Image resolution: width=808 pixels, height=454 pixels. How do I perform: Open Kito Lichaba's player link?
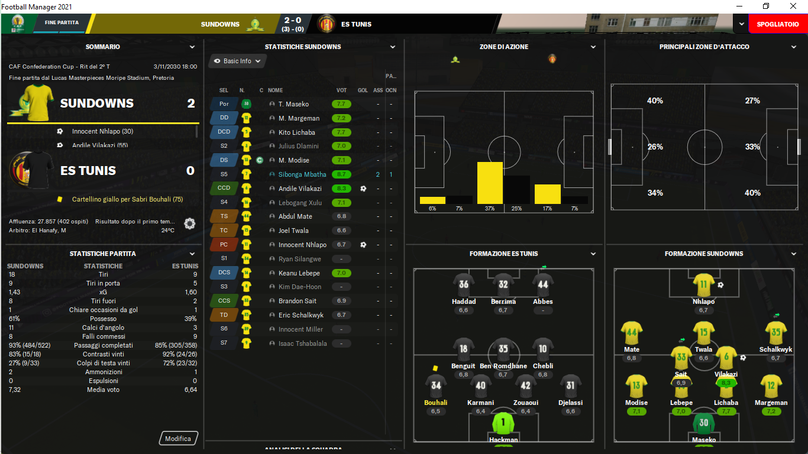point(297,132)
